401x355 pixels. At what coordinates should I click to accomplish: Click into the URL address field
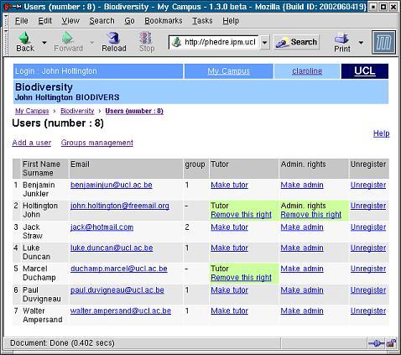coord(214,42)
